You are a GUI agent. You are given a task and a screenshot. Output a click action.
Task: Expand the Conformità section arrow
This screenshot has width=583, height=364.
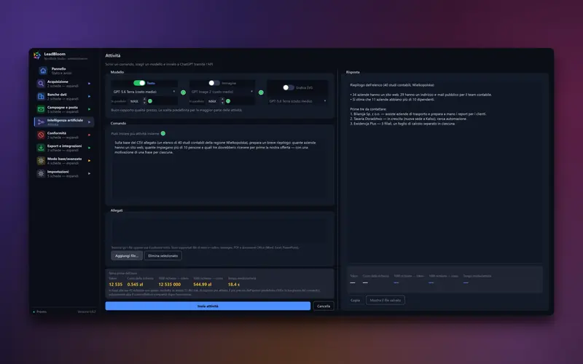pos(89,135)
